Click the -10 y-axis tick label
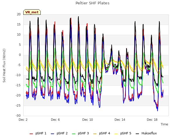The height and width of the screenshot is (139, 186). 18,75
